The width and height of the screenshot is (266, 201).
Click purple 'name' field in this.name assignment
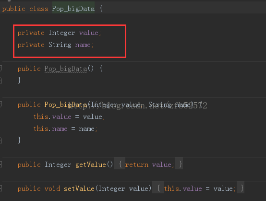tap(60, 129)
